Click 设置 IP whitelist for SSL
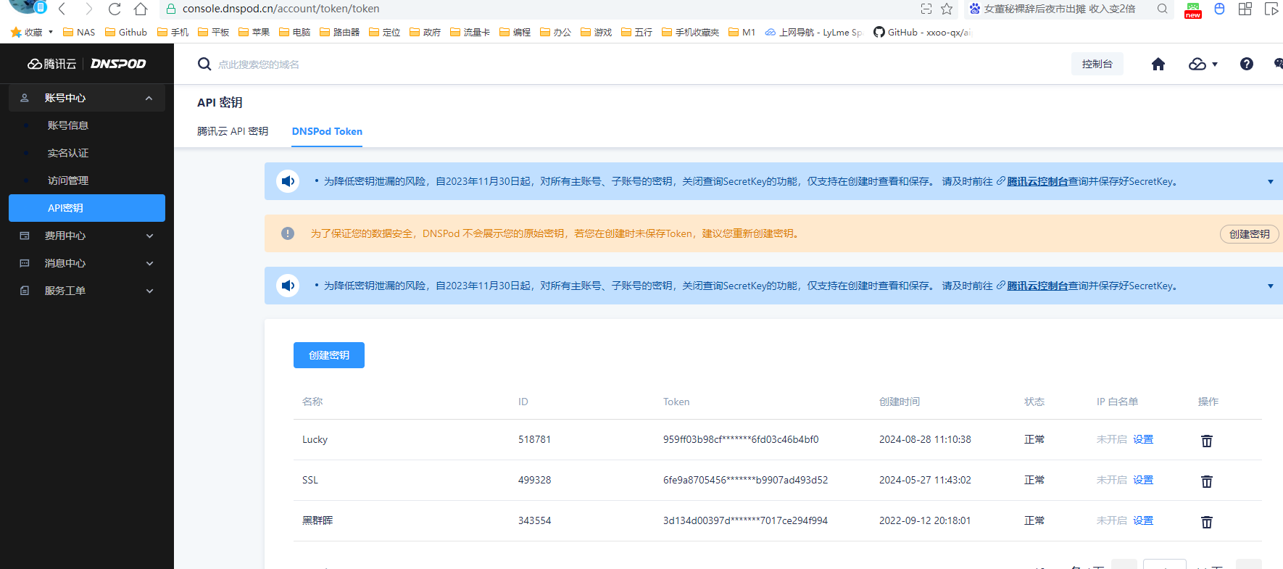The height and width of the screenshot is (569, 1283). click(1143, 480)
